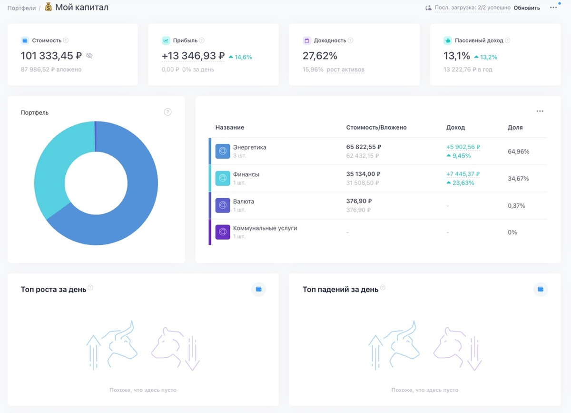The image size is (571, 413).
Task: Click the Коммунальные услуги category icon
Action: [223, 232]
